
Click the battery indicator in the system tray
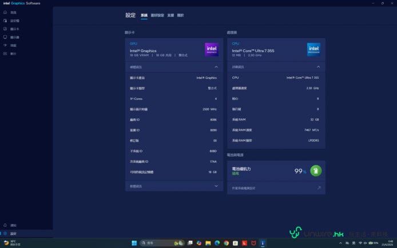373,243
